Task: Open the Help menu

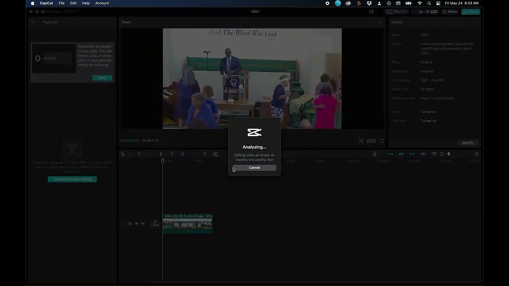Action: pyautogui.click(x=86, y=3)
